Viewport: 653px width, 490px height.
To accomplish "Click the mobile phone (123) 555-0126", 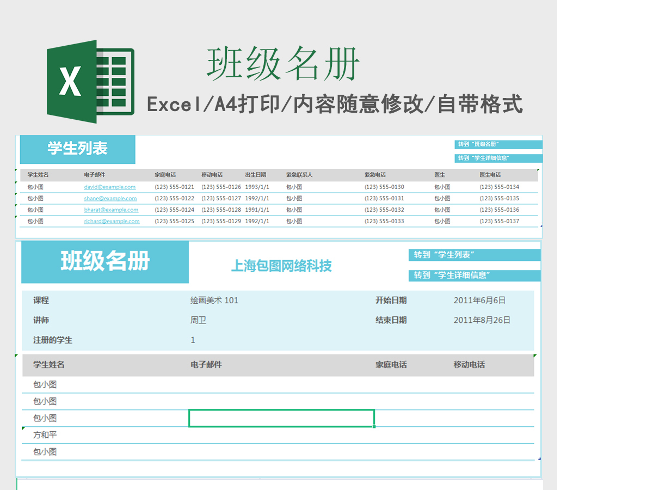I will tap(221, 187).
